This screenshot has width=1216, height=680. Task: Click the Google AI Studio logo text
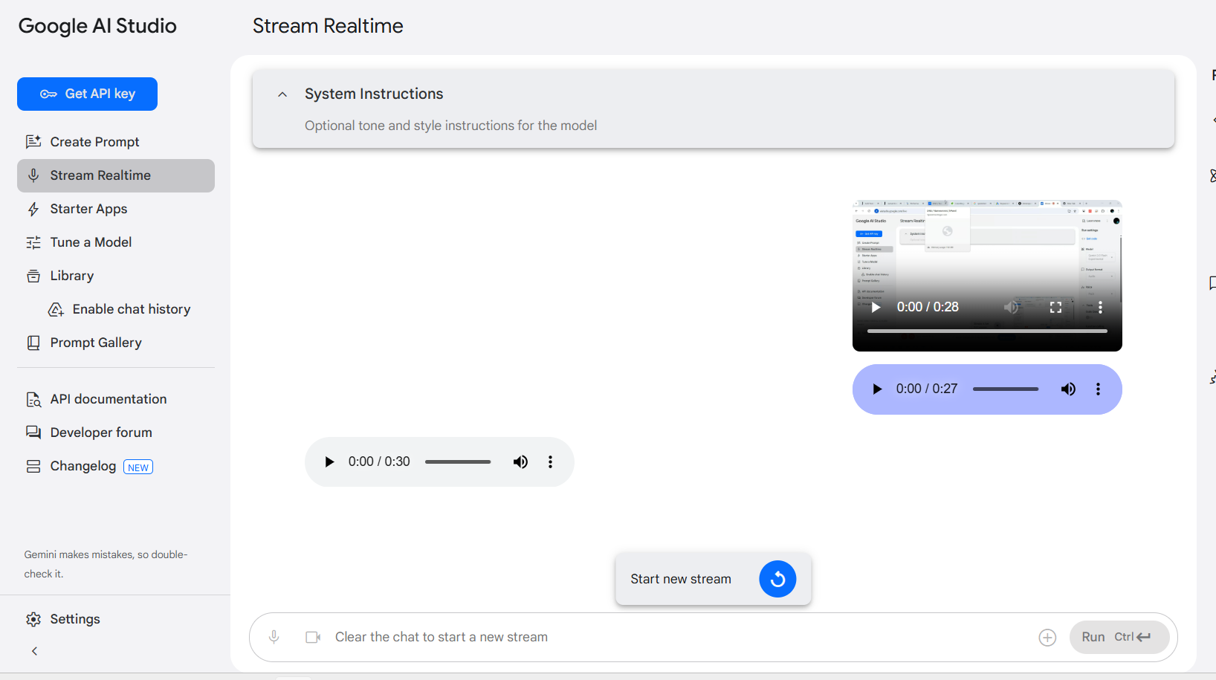97,26
